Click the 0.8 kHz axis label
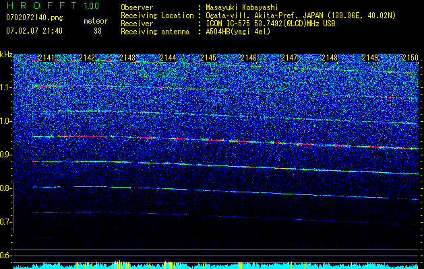 point(6,188)
